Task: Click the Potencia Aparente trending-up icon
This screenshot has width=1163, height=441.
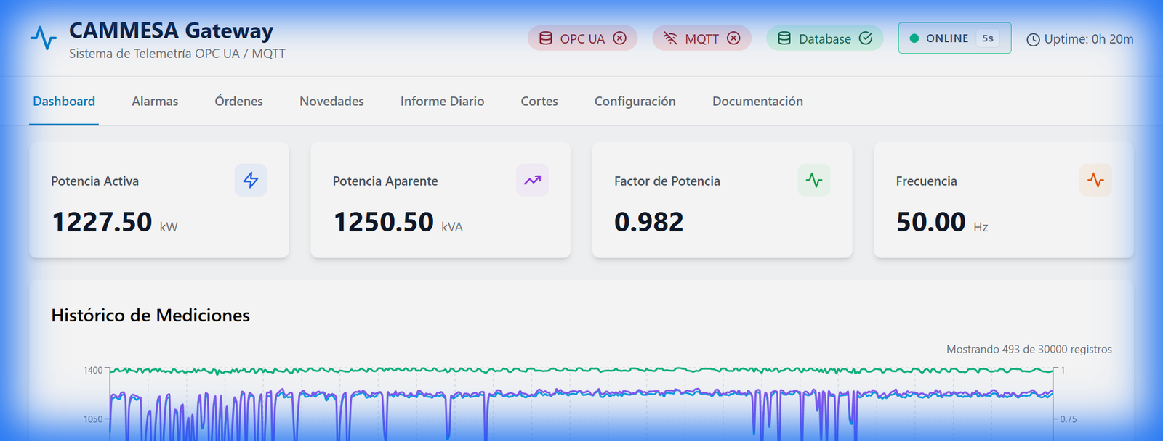Action: click(x=532, y=180)
